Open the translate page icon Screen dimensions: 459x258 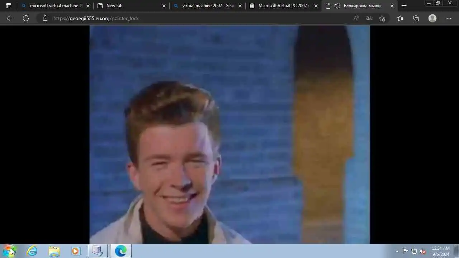pos(369,18)
